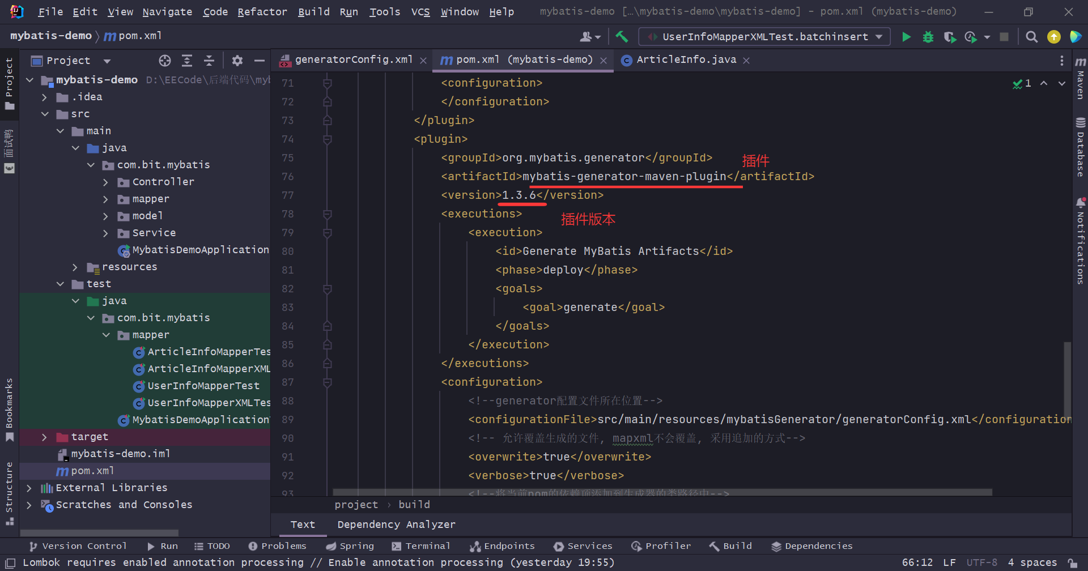Open the Dependencies tool window
The image size is (1088, 571).
pos(812,547)
